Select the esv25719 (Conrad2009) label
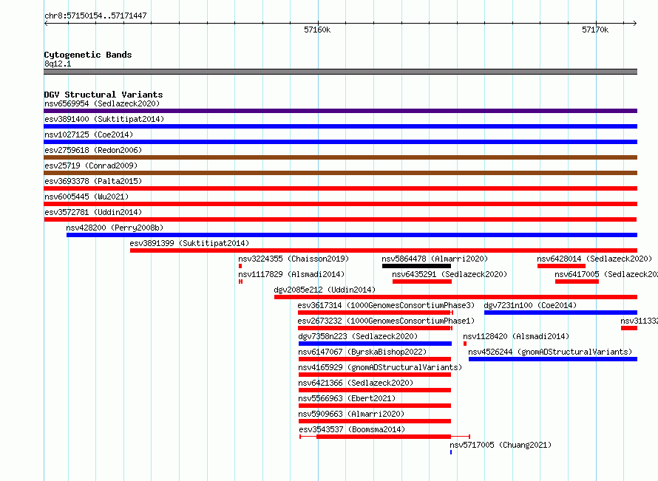Viewport: 658px width, 481px height. (91, 166)
